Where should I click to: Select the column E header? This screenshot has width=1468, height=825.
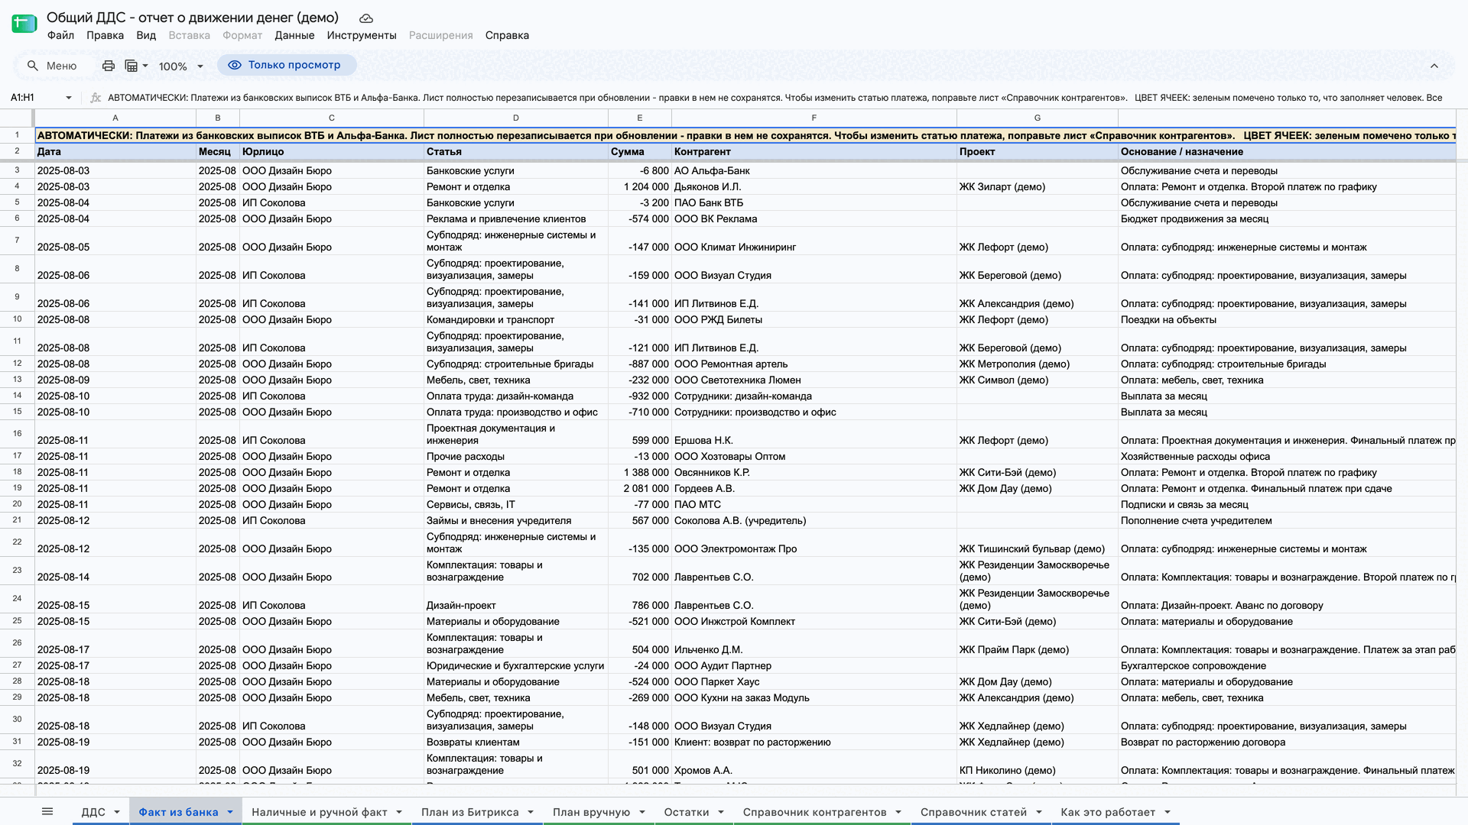pos(640,118)
